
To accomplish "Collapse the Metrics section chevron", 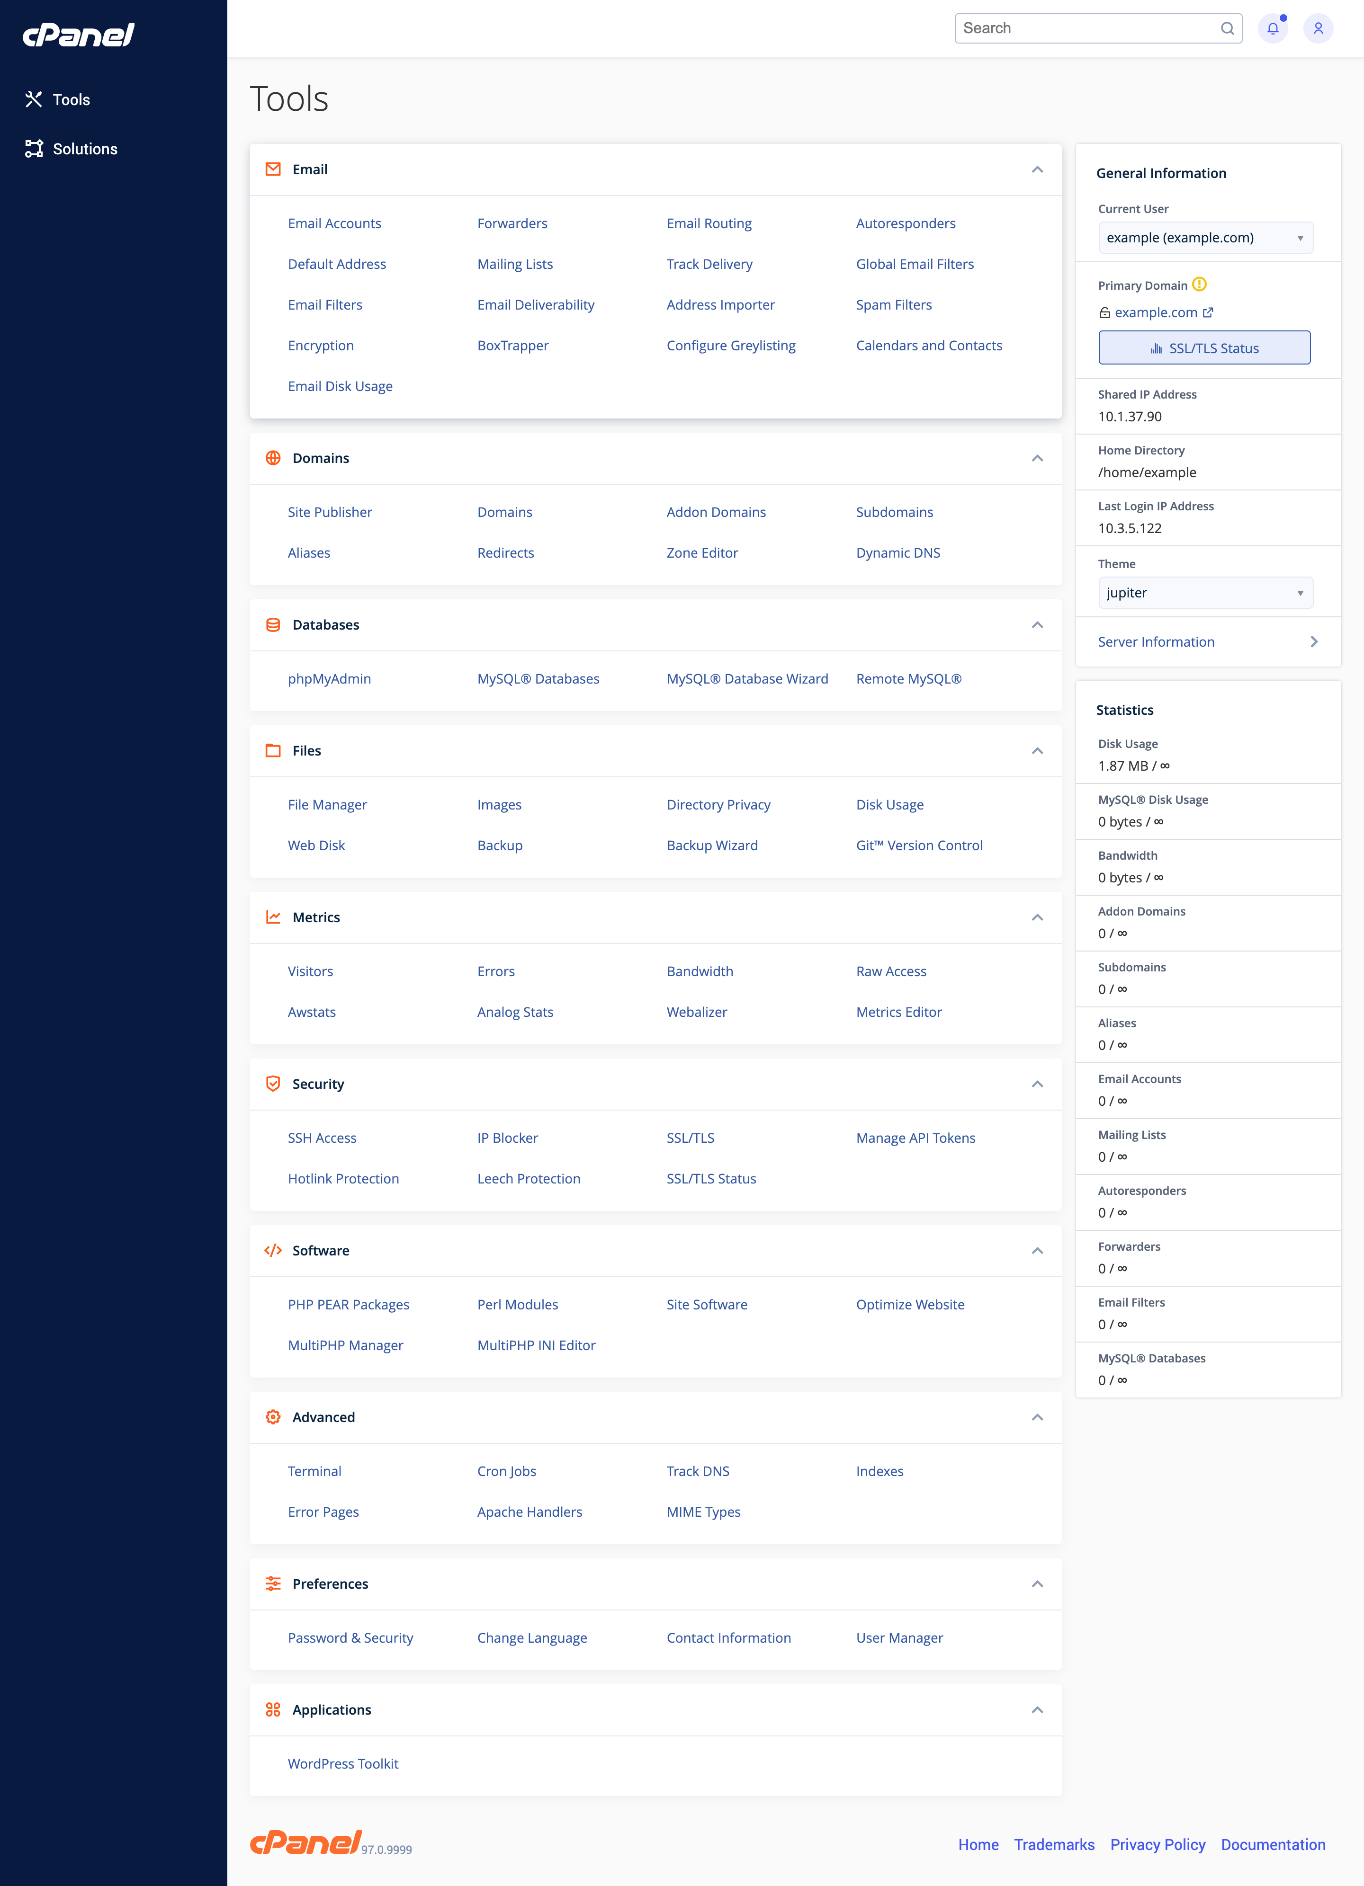I will click(x=1037, y=917).
